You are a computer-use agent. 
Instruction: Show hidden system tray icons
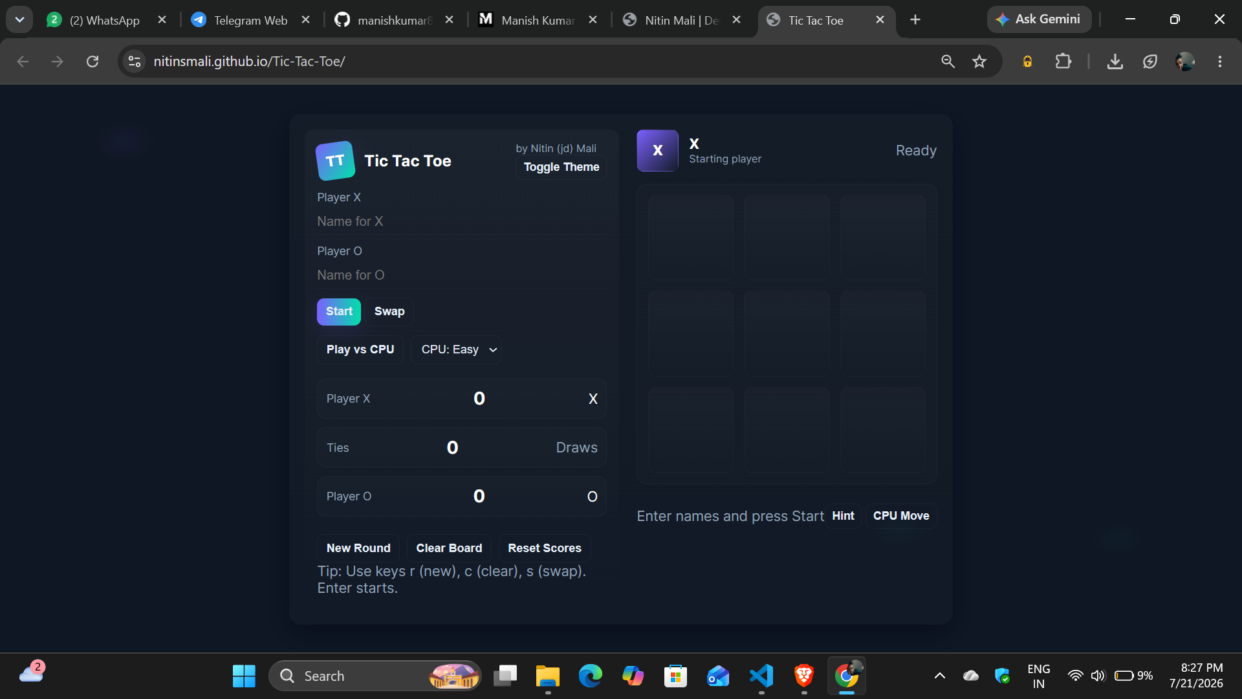(940, 676)
